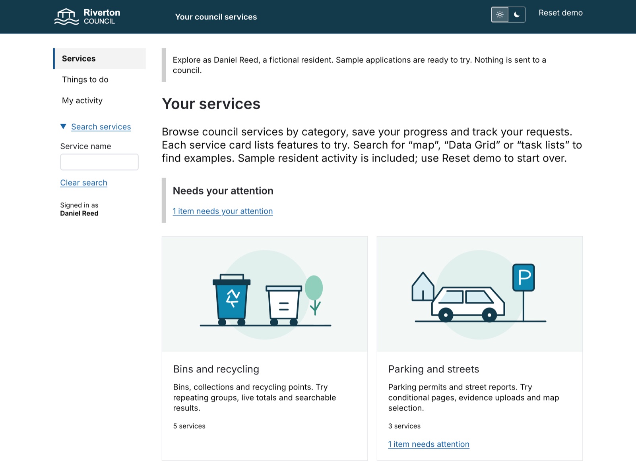This screenshot has height=463, width=636.
Task: Click Reset demo in the header
Action: [560, 13]
